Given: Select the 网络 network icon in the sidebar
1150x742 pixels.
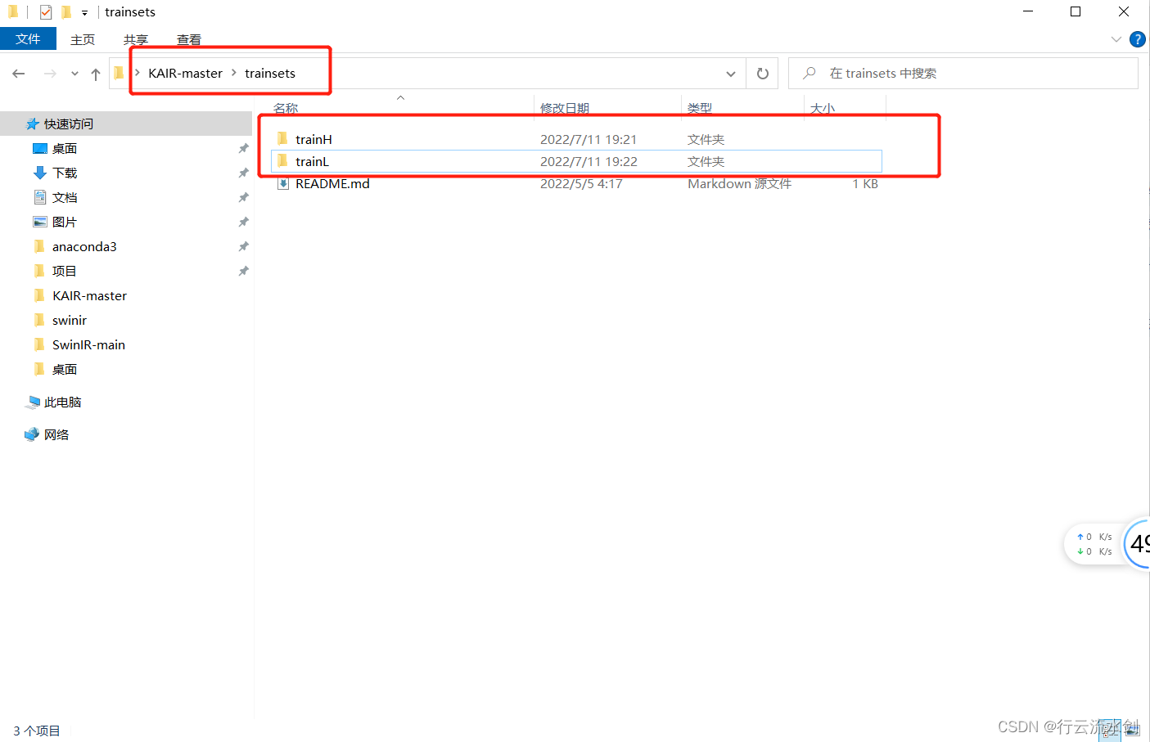Looking at the screenshot, I should pos(32,434).
